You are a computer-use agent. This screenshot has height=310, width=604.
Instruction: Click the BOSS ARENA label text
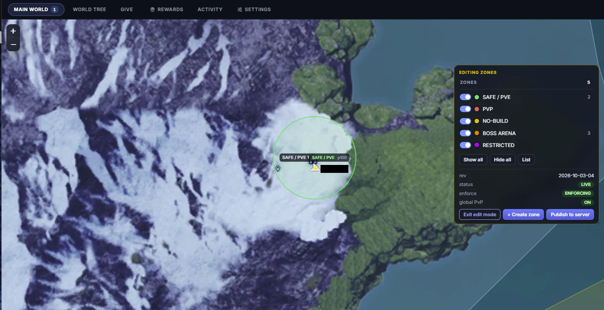pos(499,133)
